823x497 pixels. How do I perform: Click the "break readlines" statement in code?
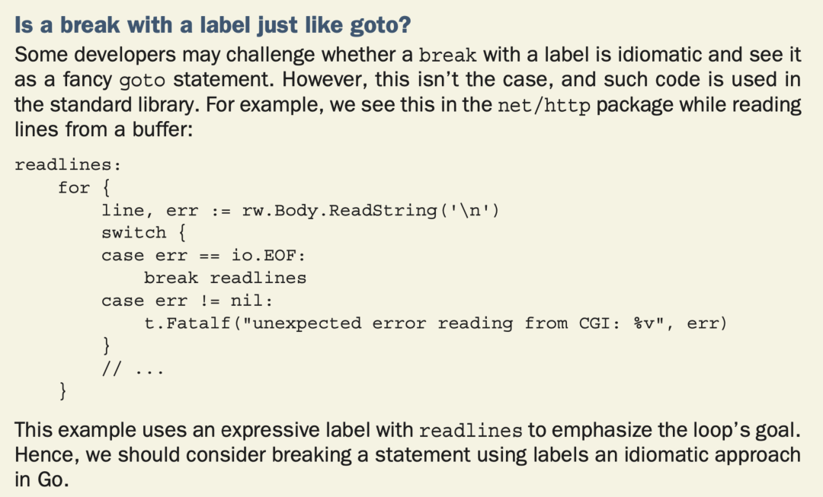[225, 278]
